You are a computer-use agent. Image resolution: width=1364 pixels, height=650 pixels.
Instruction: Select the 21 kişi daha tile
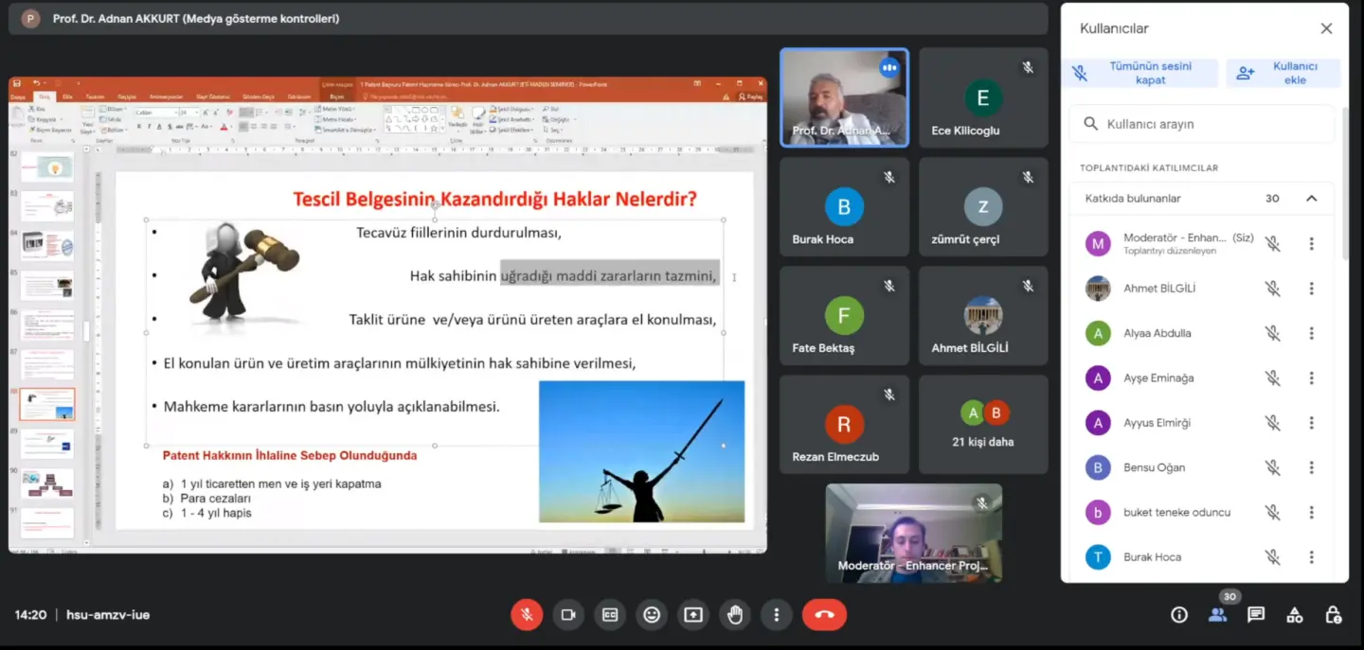click(x=983, y=424)
